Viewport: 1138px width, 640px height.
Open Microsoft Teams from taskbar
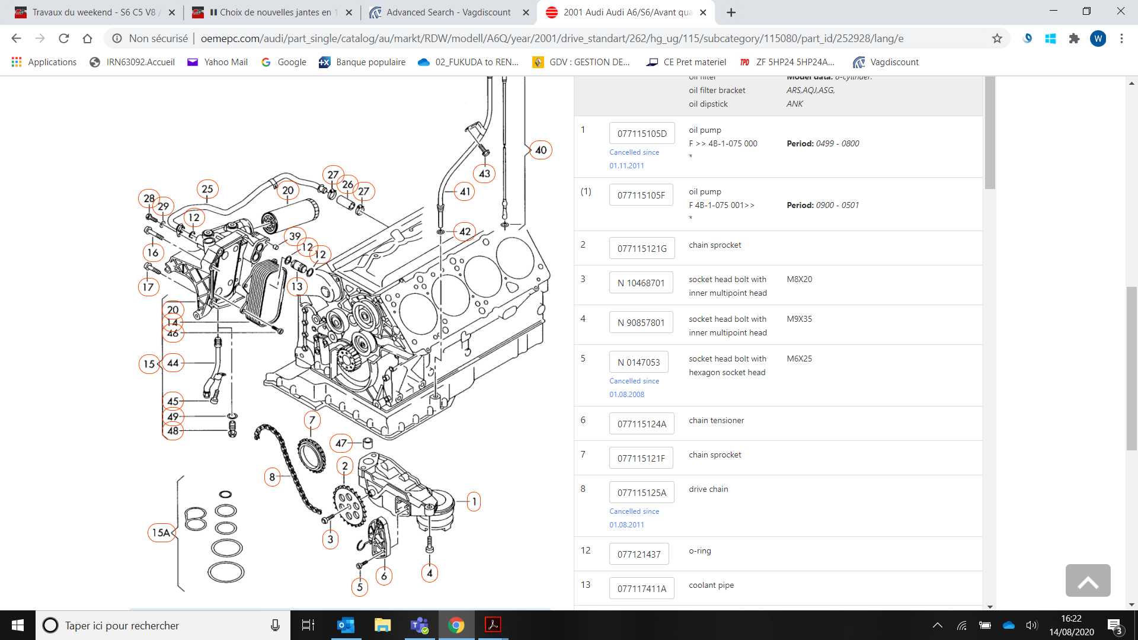[x=420, y=625]
